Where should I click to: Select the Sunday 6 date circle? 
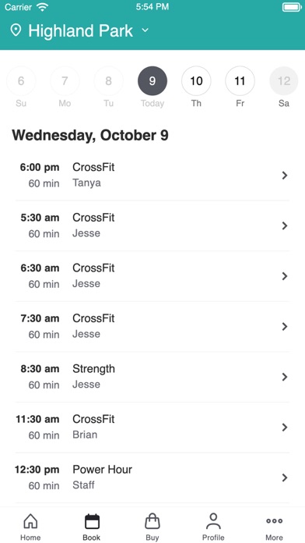(x=21, y=81)
